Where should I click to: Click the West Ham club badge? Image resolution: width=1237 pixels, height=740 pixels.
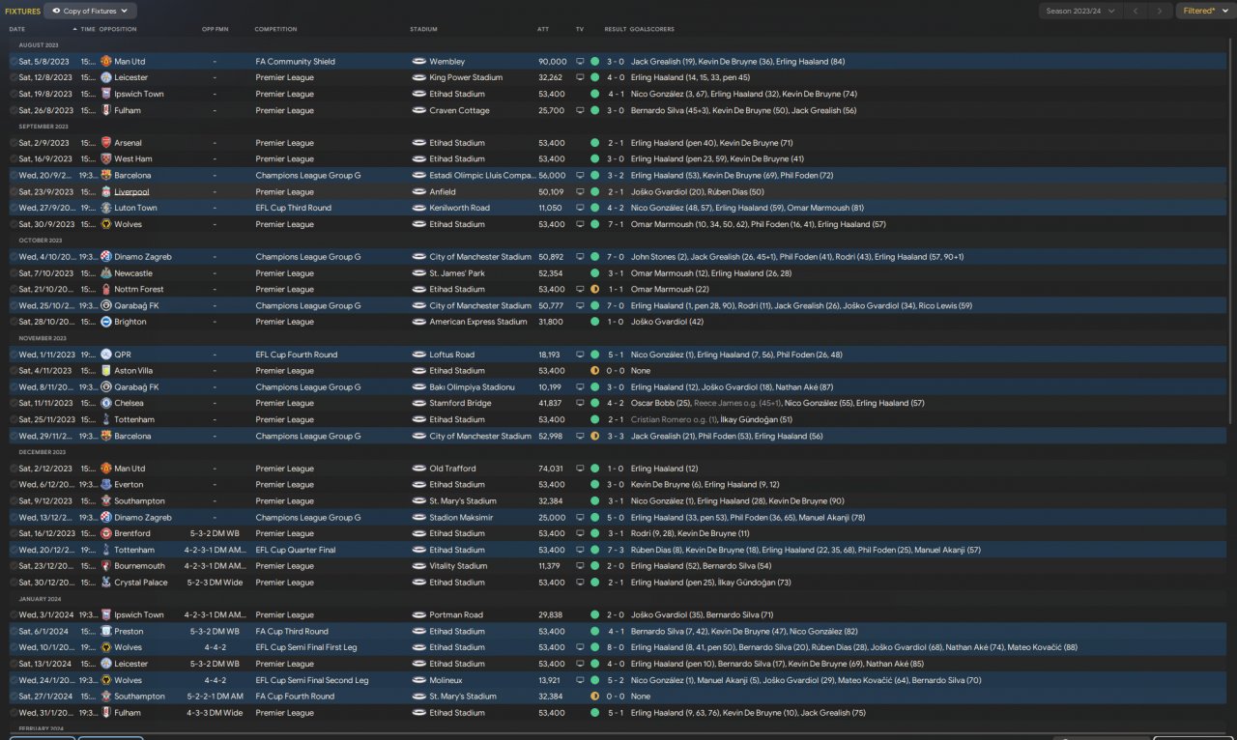(106, 159)
